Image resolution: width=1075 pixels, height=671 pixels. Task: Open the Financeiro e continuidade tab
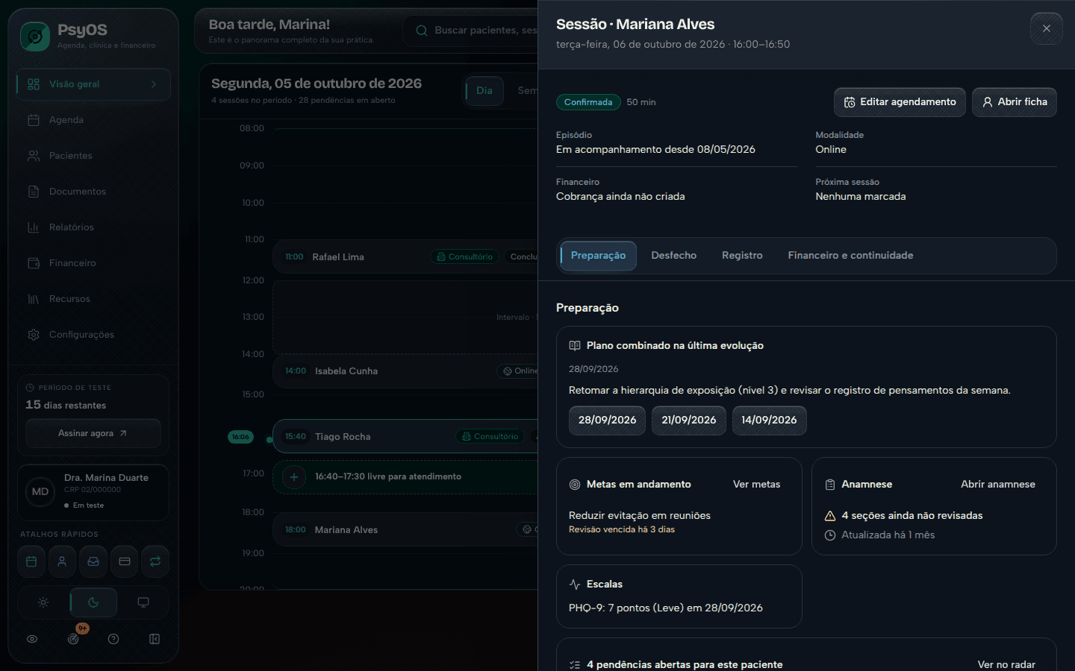850,256
